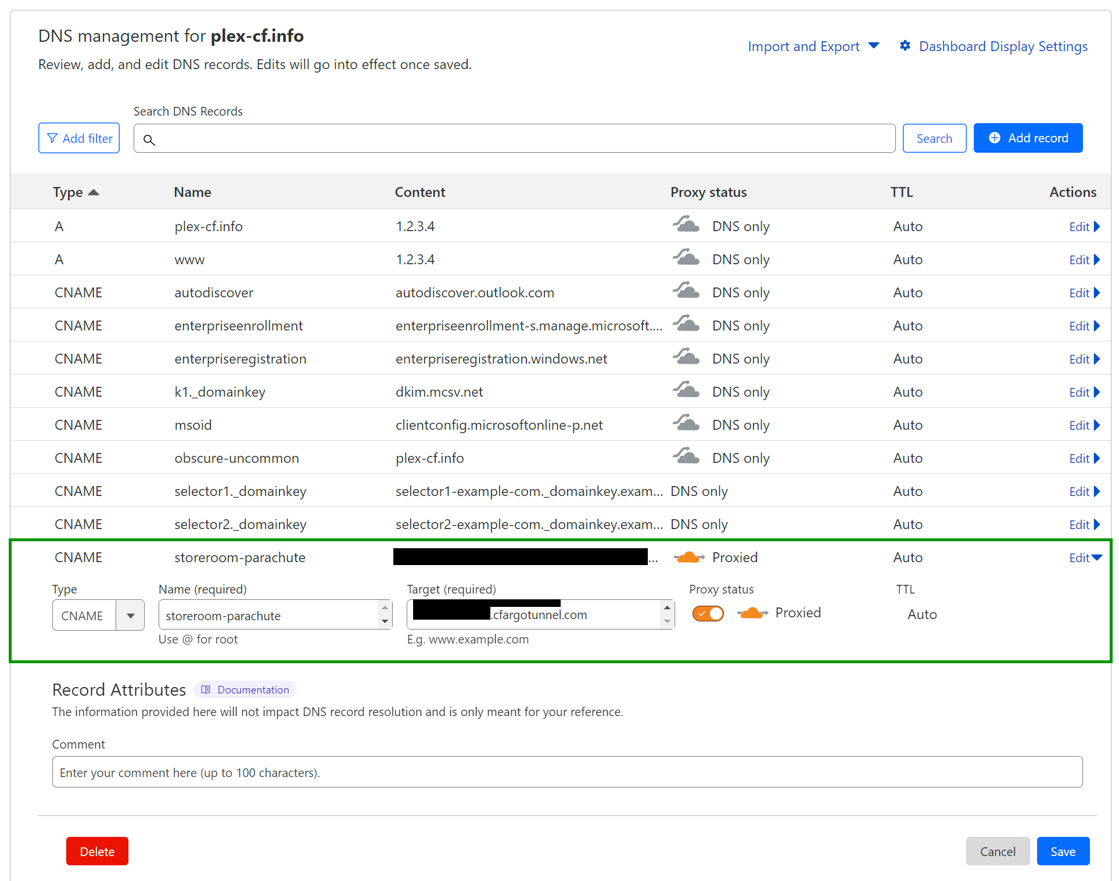The width and height of the screenshot is (1119, 881).
Task: Click the Add record button
Action: (x=1028, y=138)
